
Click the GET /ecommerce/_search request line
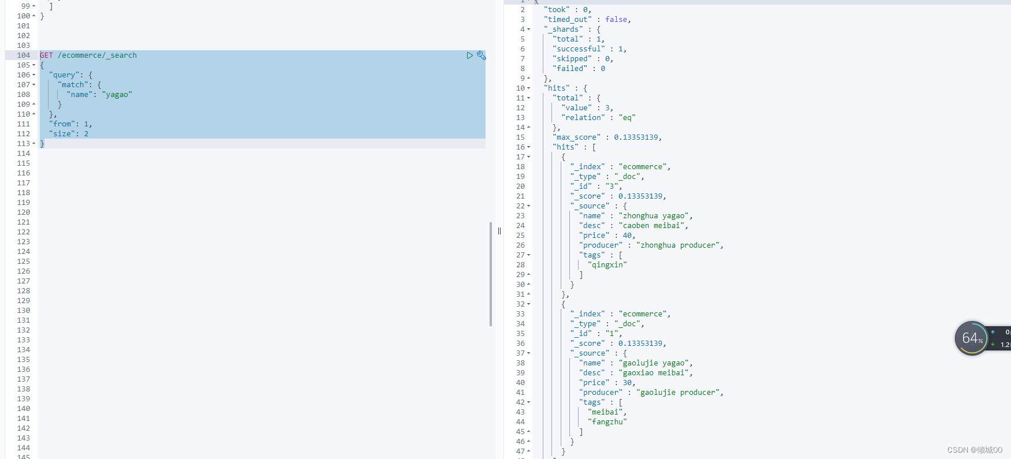coord(88,55)
